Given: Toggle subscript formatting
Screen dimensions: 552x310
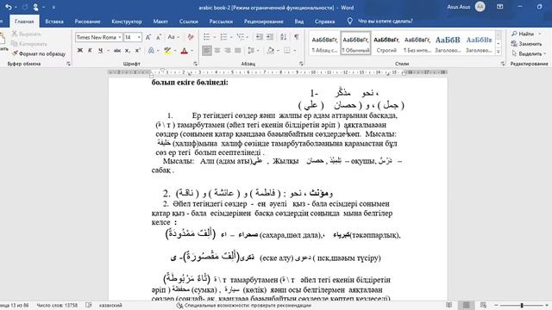Looking at the screenshot, I should pyautogui.click(x=128, y=51).
